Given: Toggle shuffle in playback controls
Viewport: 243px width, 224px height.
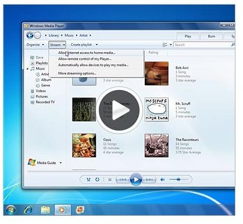Looking at the screenshot, I should (x=88, y=179).
